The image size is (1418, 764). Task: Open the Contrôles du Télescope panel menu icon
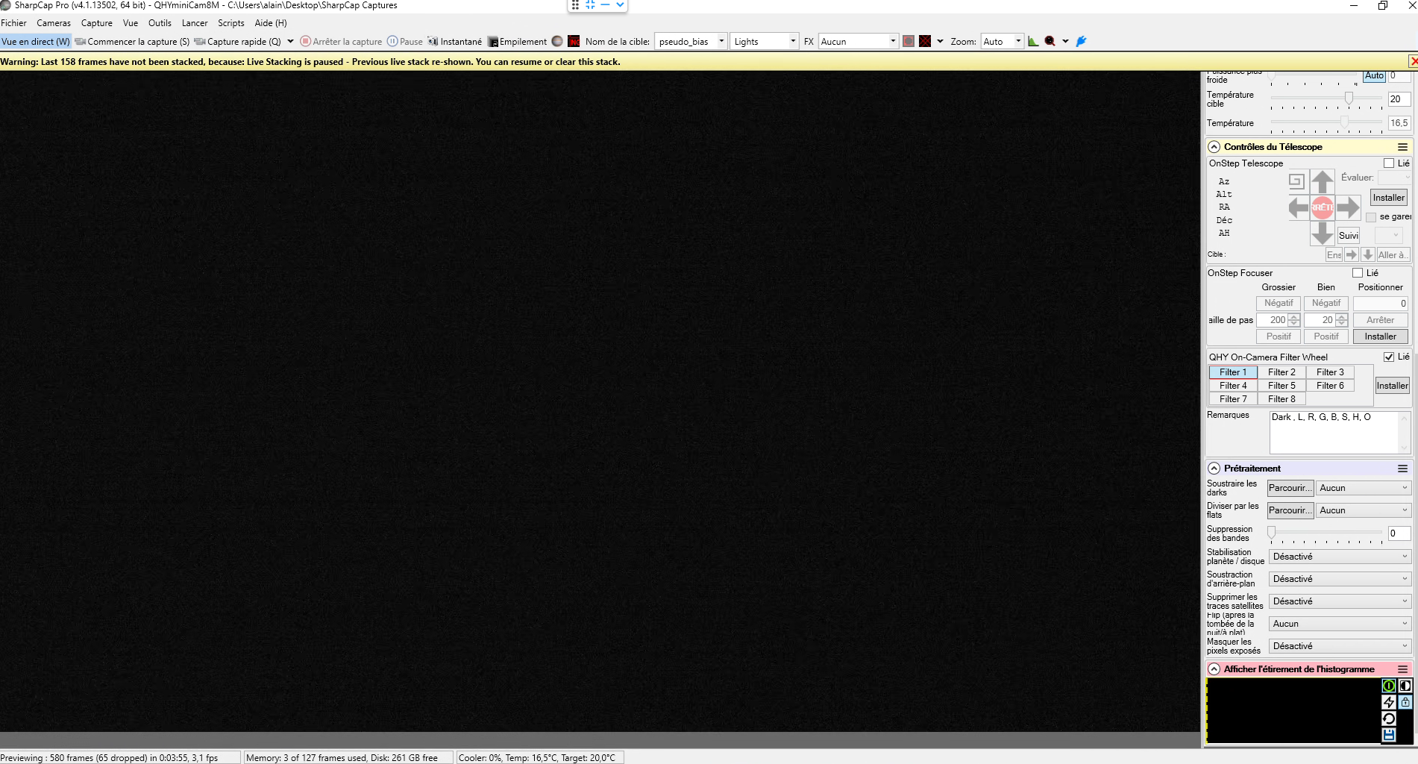[x=1402, y=147]
